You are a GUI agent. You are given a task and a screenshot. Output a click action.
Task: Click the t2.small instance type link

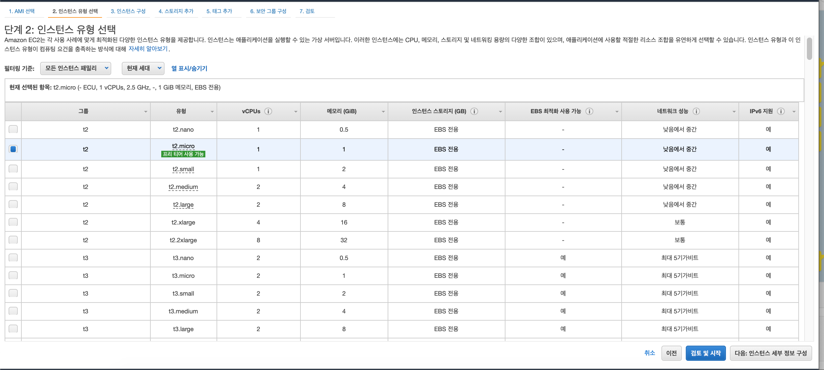(183, 169)
